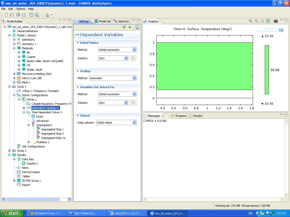The height and width of the screenshot is (217, 290).
Task: Open the Keep solution dropdown
Action: pos(134,123)
